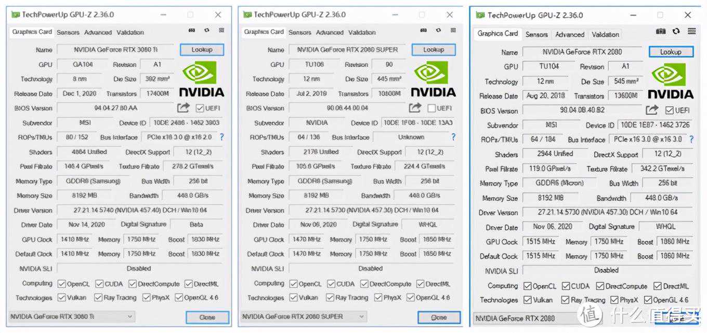Viewport: 707px width, 333px height.
Task: Click the screenshot camera icon in RTX 3060 Ti window
Action: [x=192, y=31]
